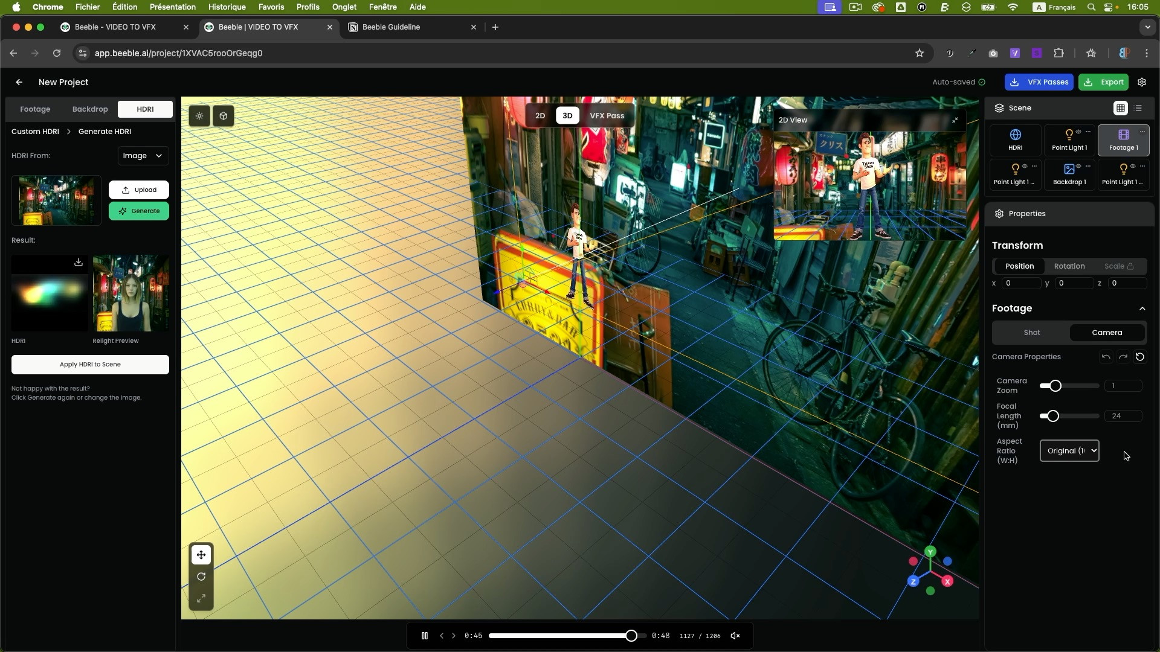Image resolution: width=1160 pixels, height=652 pixels.
Task: Switch to the Backdrop tab
Action: point(90,109)
